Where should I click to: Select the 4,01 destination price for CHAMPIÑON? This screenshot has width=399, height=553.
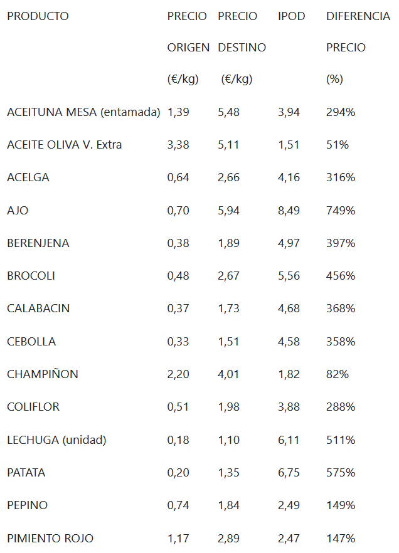(229, 374)
